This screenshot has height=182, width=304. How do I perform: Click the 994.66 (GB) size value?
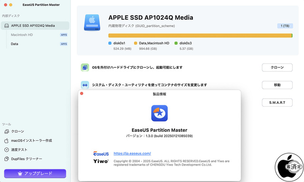(x=148, y=49)
